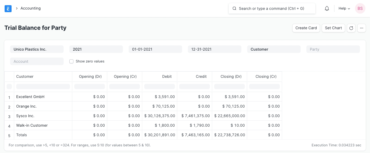Click the ERPNext home logo icon
Viewport: 370px width, 153px height.
tap(8, 8)
